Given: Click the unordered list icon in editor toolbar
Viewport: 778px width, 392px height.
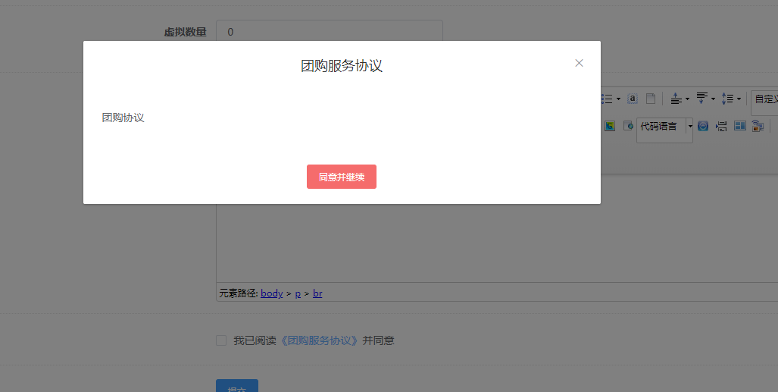Looking at the screenshot, I should pos(607,99).
